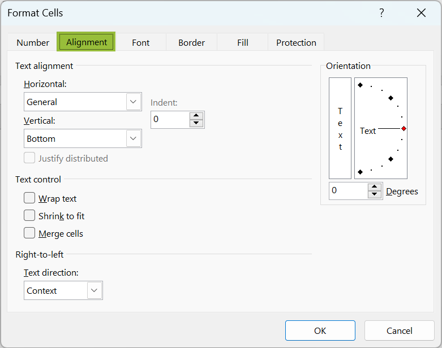Choose the lower negative 45-degree orientation diamond
Image resolution: width=442 pixels, height=348 pixels.
click(390, 159)
